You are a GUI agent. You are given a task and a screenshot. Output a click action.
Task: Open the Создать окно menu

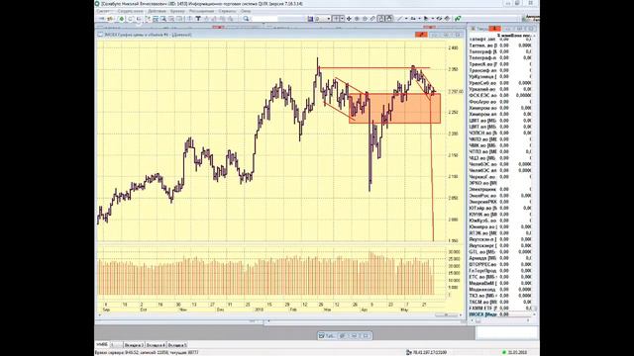pos(131,11)
